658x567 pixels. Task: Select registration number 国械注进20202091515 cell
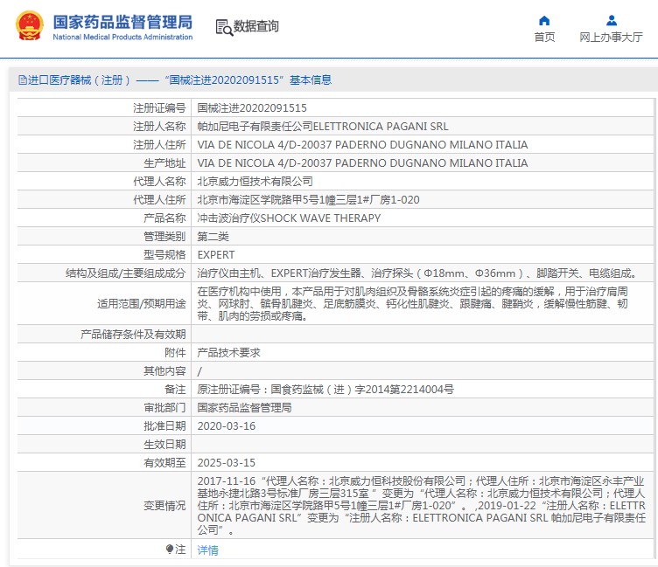(252, 108)
